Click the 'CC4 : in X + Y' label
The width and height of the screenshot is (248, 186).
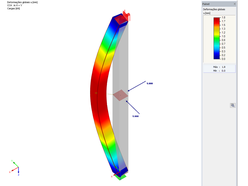pos(15,5)
